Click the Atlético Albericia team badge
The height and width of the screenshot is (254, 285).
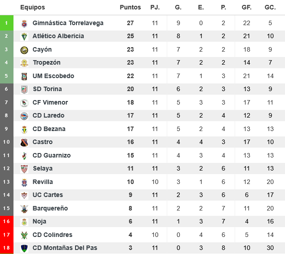pyautogui.click(x=24, y=36)
